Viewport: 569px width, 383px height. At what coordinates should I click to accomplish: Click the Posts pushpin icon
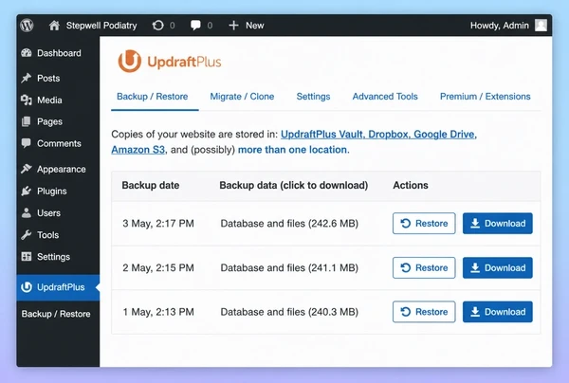click(27, 78)
